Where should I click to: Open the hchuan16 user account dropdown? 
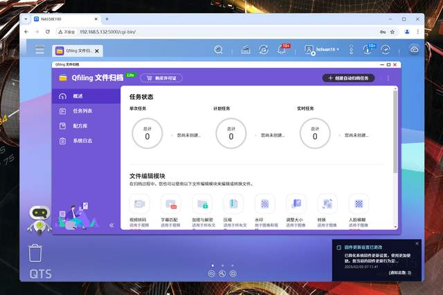322,50
